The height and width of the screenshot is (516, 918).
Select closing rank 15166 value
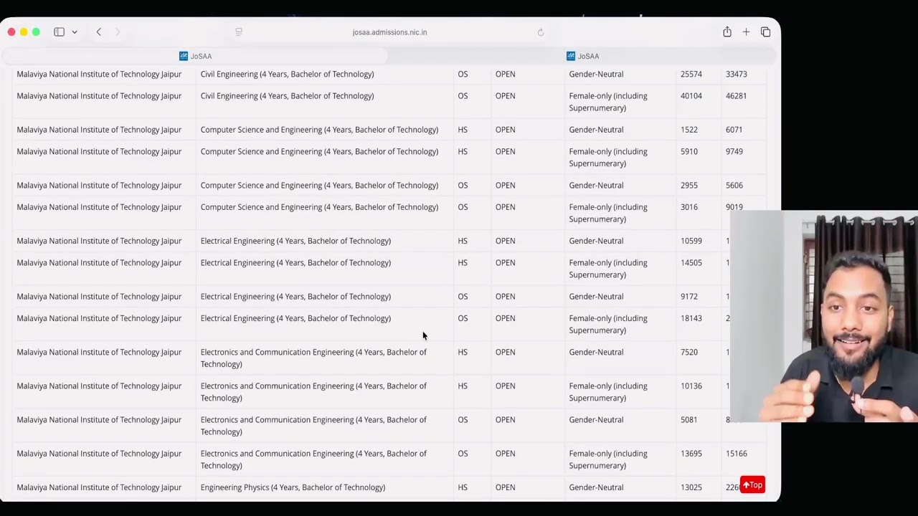coord(737,454)
